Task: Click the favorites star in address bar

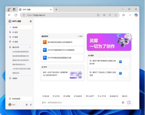Action: 116,15
